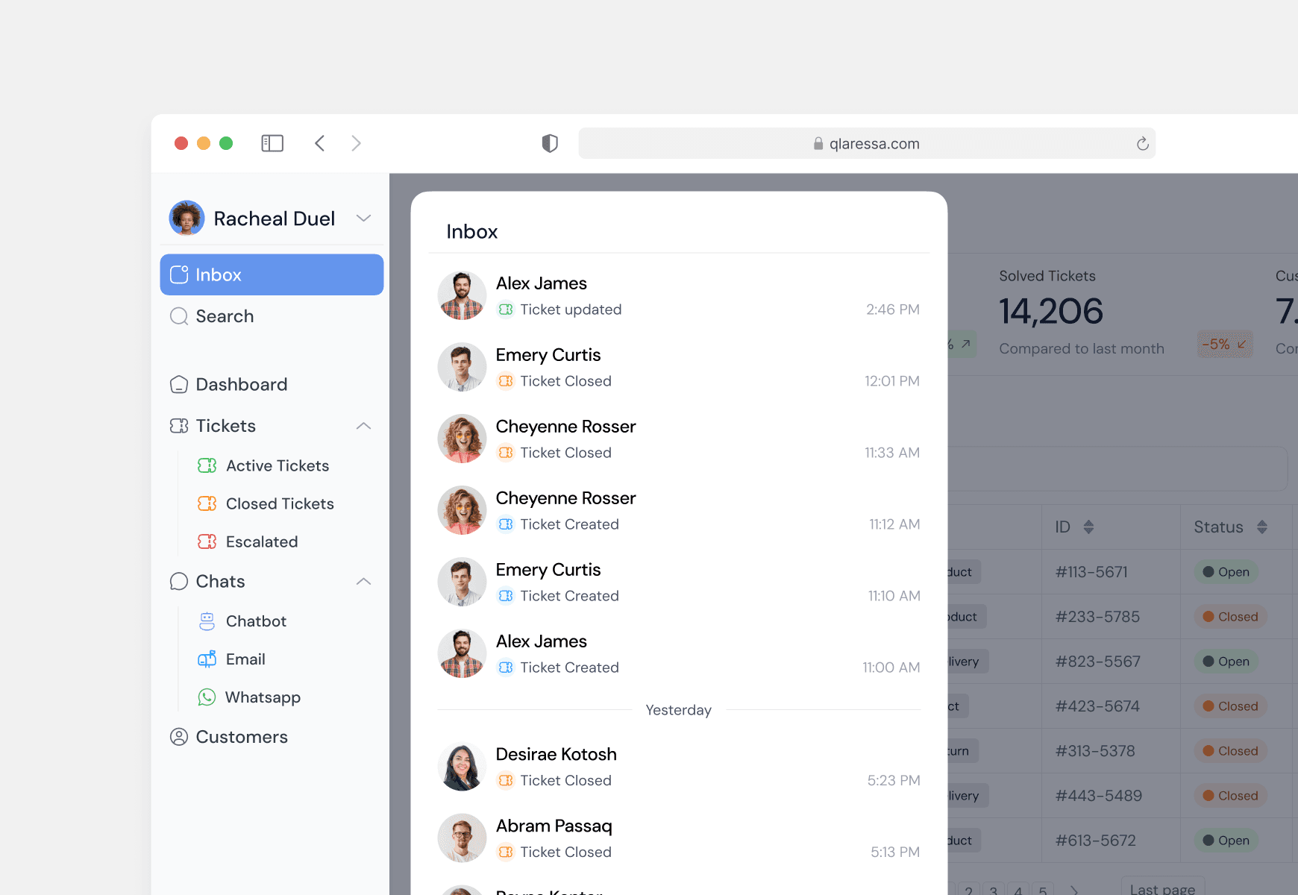Screen dimensions: 1298x895
Task: Click Closed status badge for #233-5785
Action: 1231,617
